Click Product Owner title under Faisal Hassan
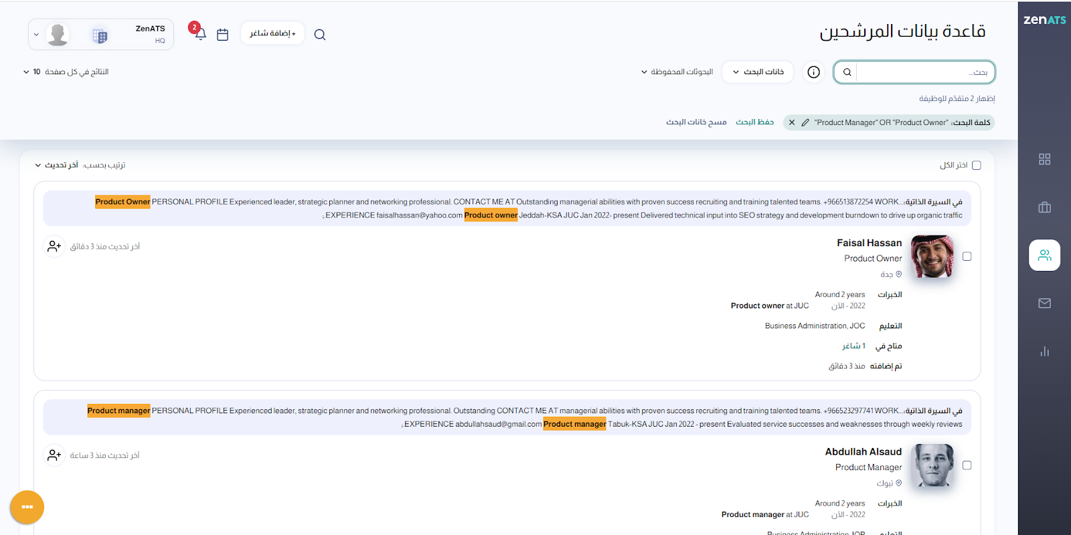This screenshot has height=535, width=1071. [x=873, y=258]
